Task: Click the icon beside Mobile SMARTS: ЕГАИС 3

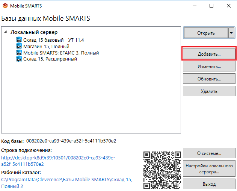Action: point(20,53)
